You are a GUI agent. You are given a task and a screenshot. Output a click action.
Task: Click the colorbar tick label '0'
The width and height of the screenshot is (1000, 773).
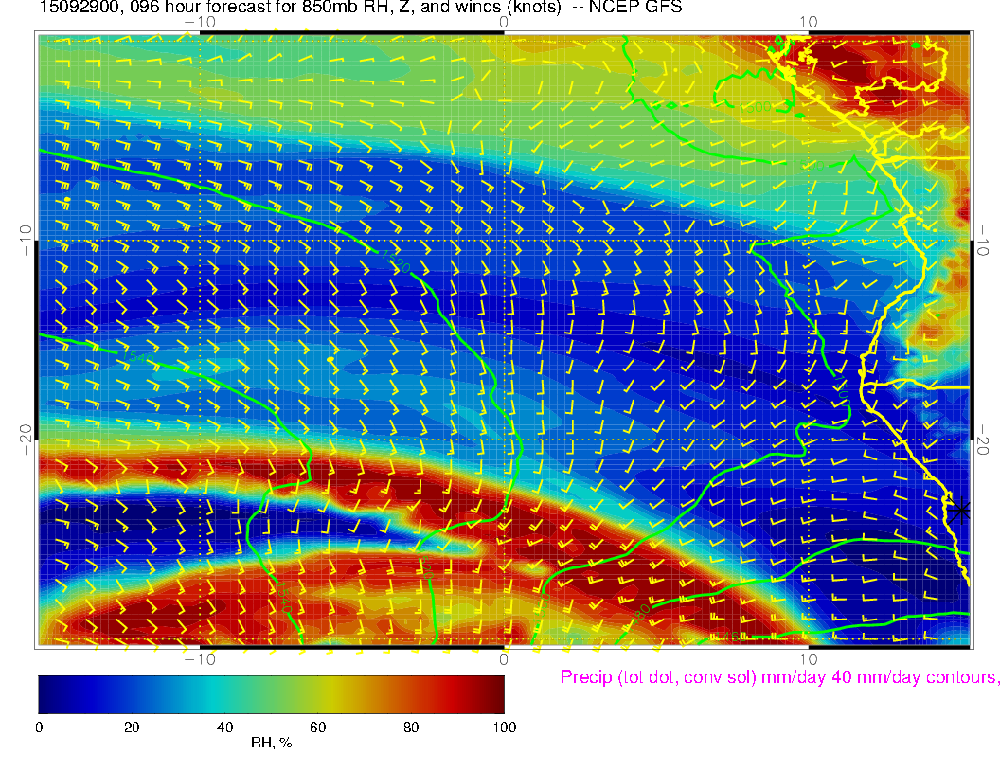(x=39, y=728)
